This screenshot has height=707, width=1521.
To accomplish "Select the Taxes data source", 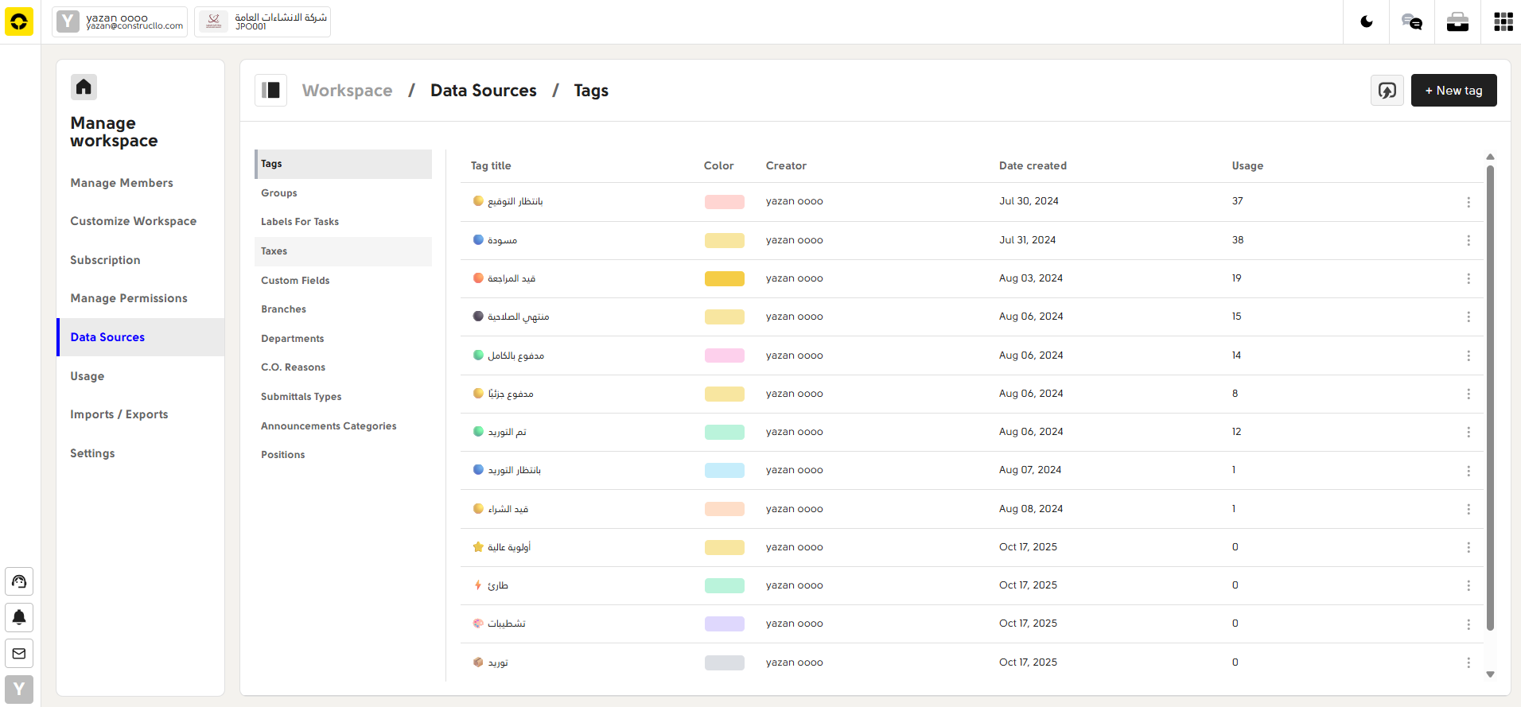I will 343,251.
